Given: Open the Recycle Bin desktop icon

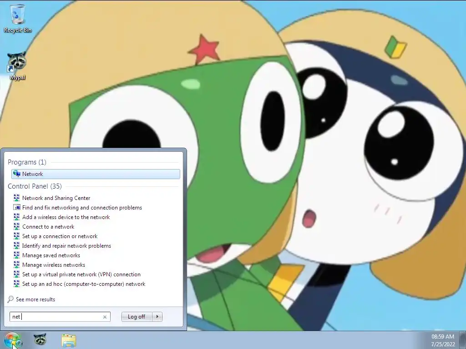Looking at the screenshot, I should [x=18, y=18].
